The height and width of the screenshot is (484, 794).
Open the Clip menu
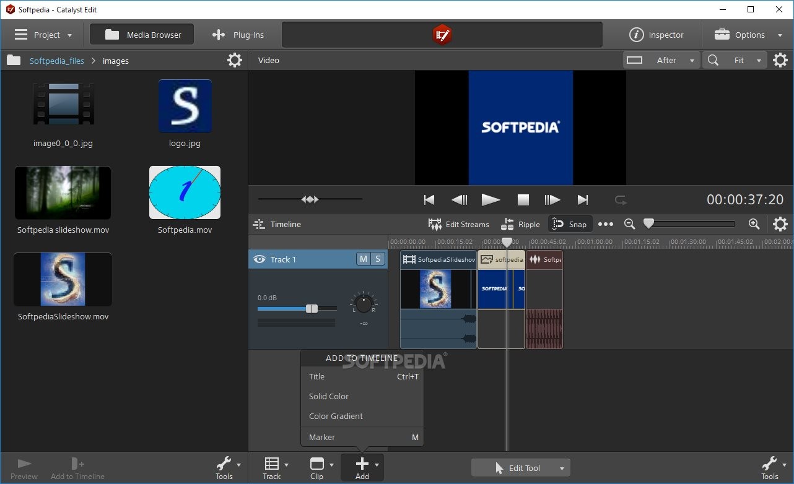[321, 468]
